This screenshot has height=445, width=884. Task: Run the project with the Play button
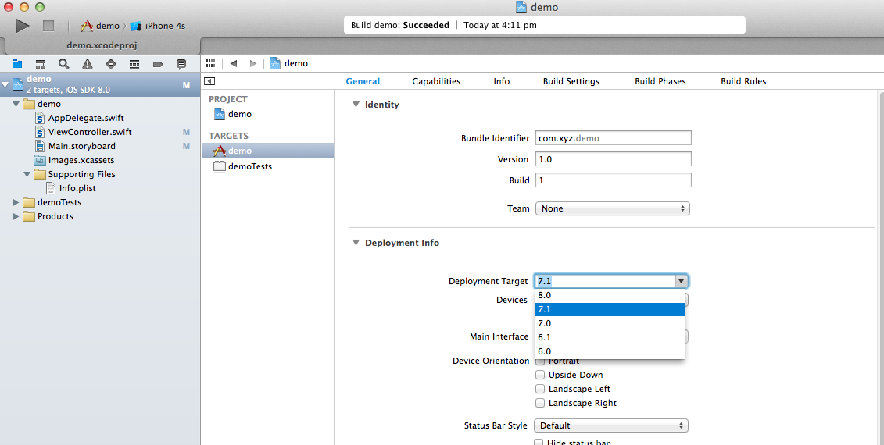[x=23, y=25]
